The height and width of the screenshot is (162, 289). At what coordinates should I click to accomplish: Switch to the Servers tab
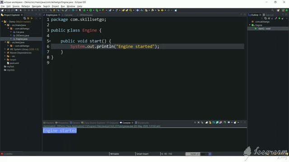(75, 123)
